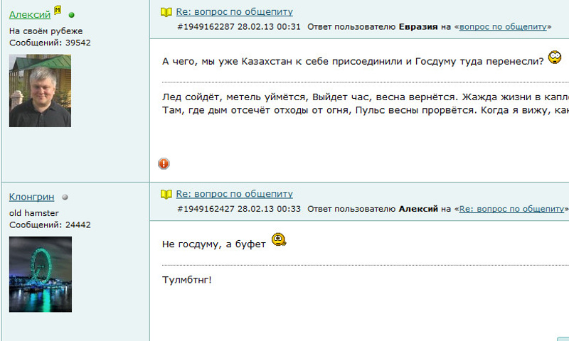
Task: Open Клонгрин's user profile link
Action: 31,197
